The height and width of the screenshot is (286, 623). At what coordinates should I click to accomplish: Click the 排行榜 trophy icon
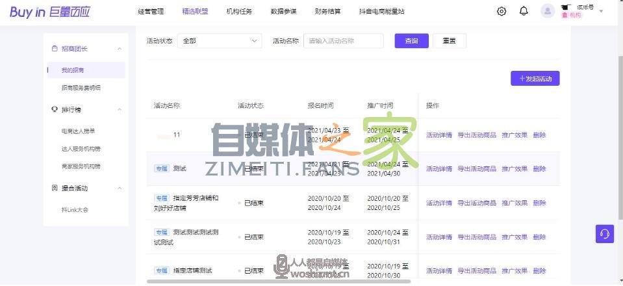55,109
